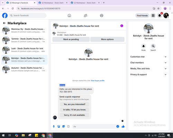The width and height of the screenshot is (173, 138).
Task: Click the sender avatar beside the quick responses
Action: click(x=55, y=117)
